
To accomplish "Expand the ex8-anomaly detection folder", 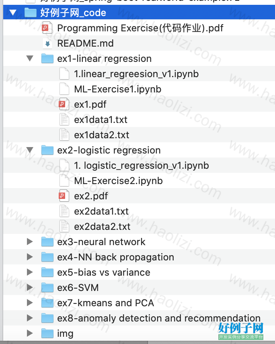I will coord(30,318).
